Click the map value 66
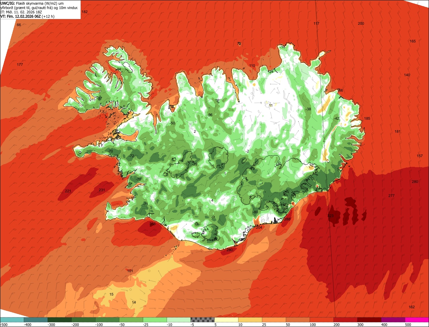The image size is (429, 327). 19,25
